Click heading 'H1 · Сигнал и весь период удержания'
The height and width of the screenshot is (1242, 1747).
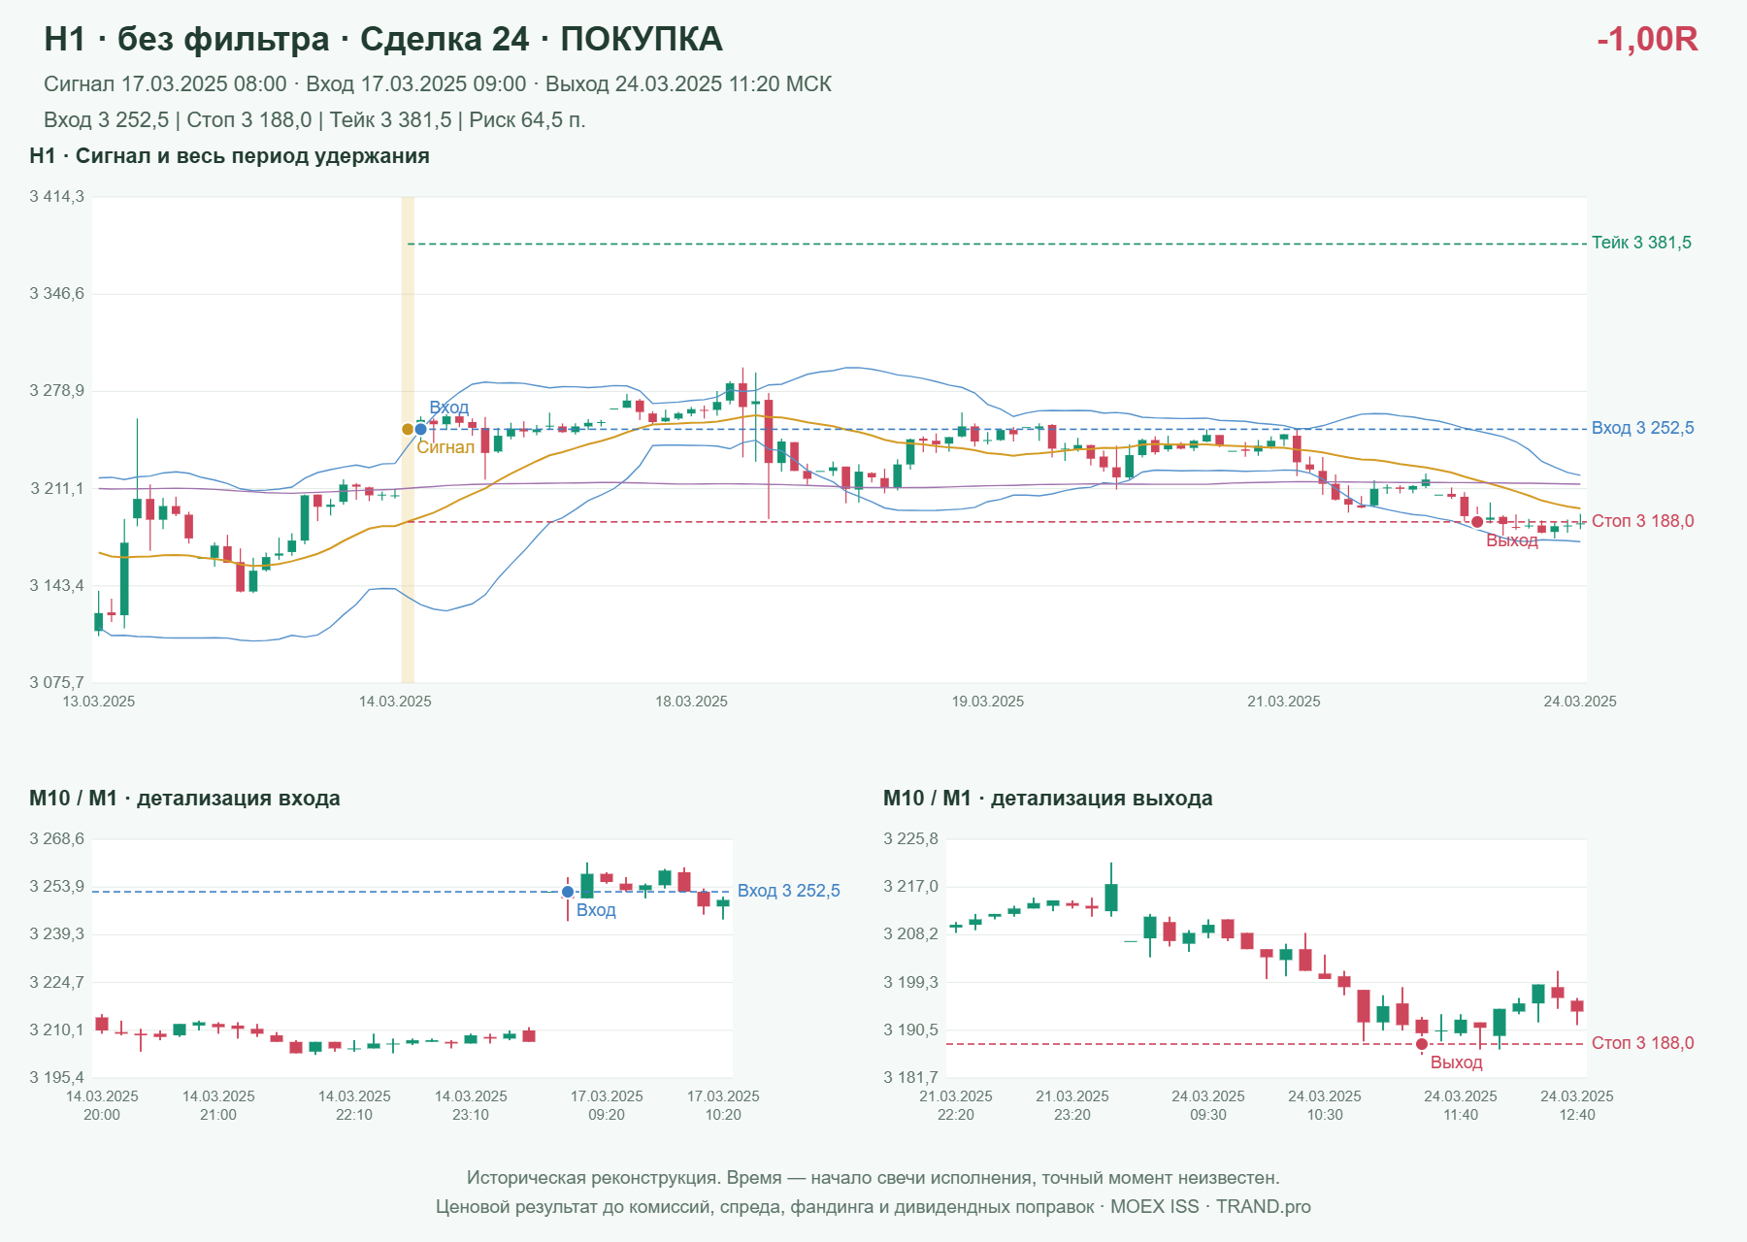229,156
